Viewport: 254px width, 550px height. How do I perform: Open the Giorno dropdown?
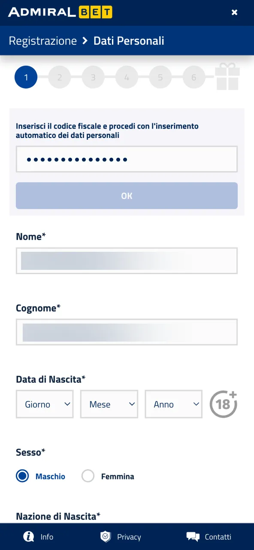[x=45, y=404]
